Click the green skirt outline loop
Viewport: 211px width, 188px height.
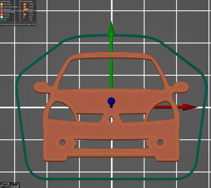click(x=111, y=179)
